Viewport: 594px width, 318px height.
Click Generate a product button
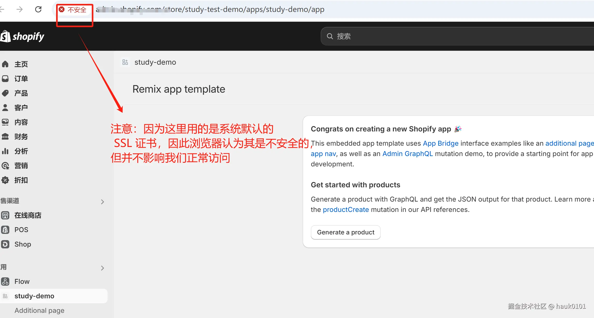(345, 232)
